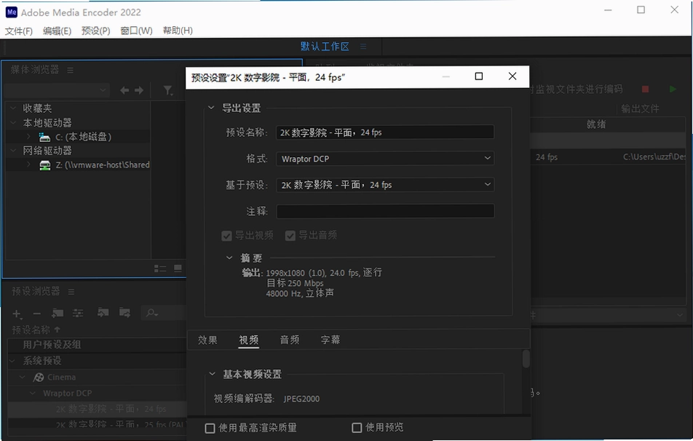Screen dimensions: 693x441
Task: Open the Media Browser filter icon
Action: click(167, 90)
